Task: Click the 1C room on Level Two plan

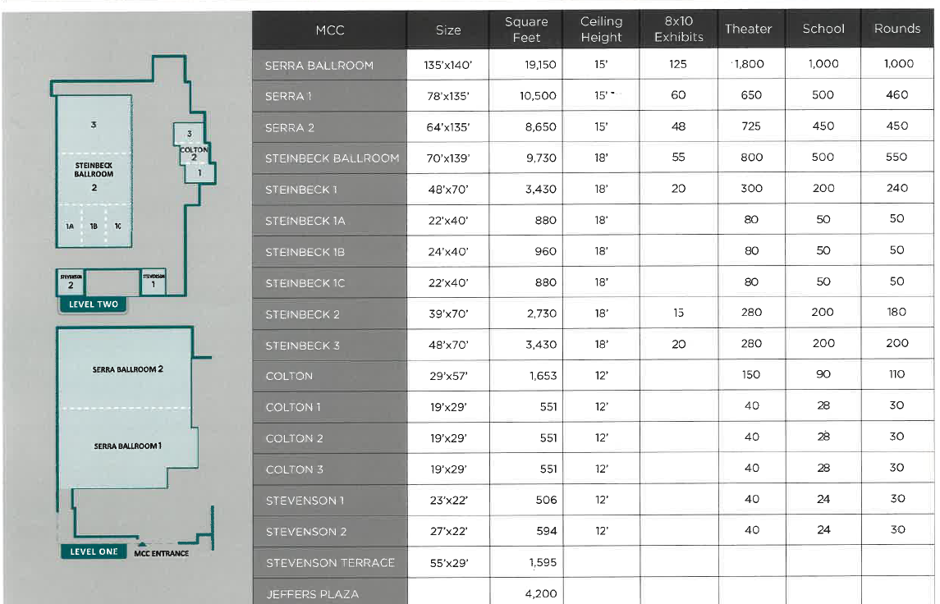Action: [117, 226]
